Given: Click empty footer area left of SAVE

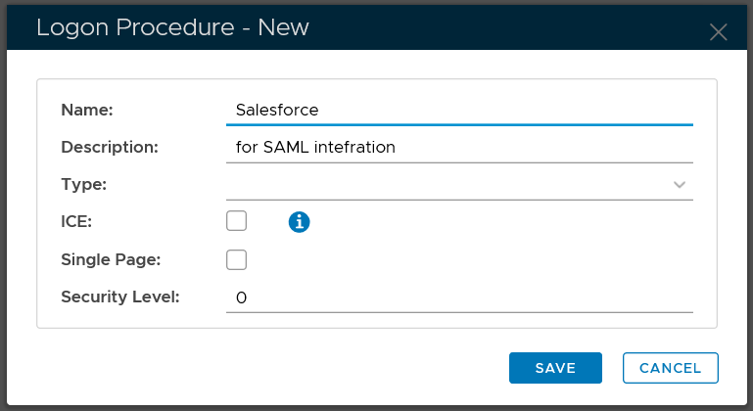Looking at the screenshot, I should click(264, 368).
